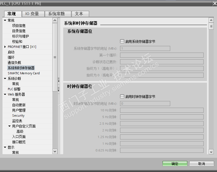Click the right pane scrollbar thumb

pos(211,26)
